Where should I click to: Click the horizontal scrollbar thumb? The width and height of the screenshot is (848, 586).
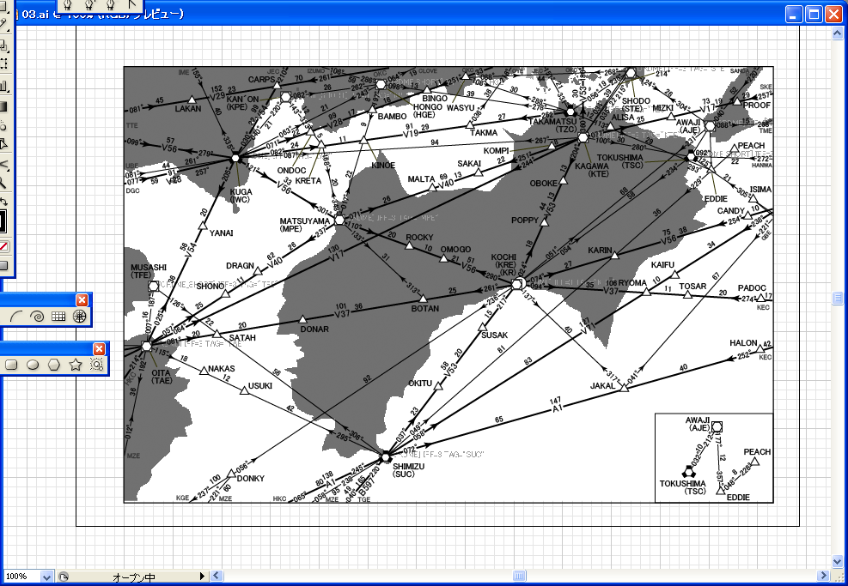tap(519, 576)
